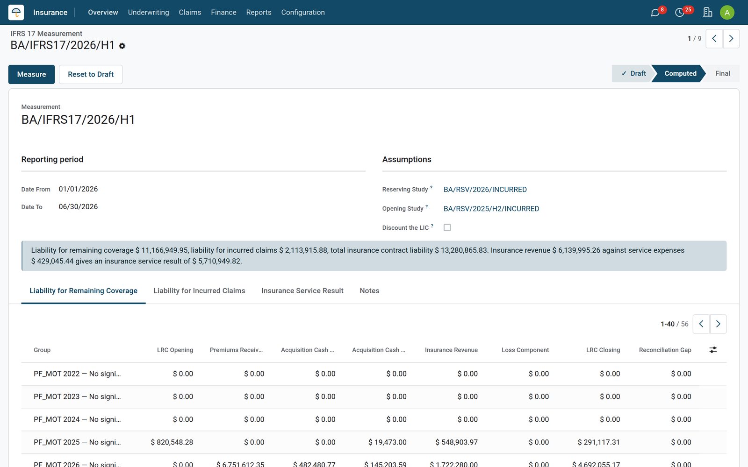Open the gear actions icon beside record title
The height and width of the screenshot is (467, 748).
click(122, 46)
